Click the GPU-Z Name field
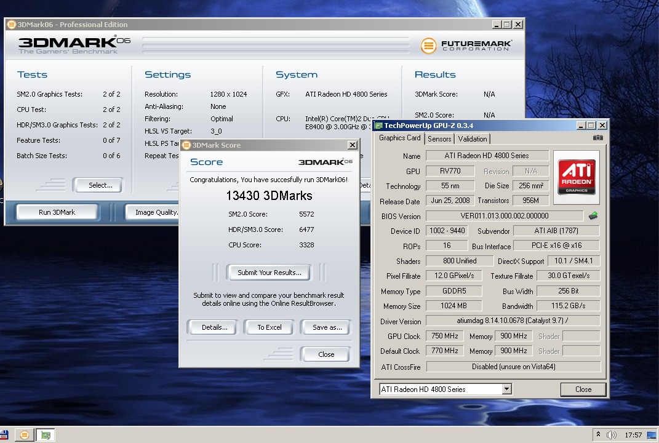This screenshot has width=659, height=443. tap(487, 156)
